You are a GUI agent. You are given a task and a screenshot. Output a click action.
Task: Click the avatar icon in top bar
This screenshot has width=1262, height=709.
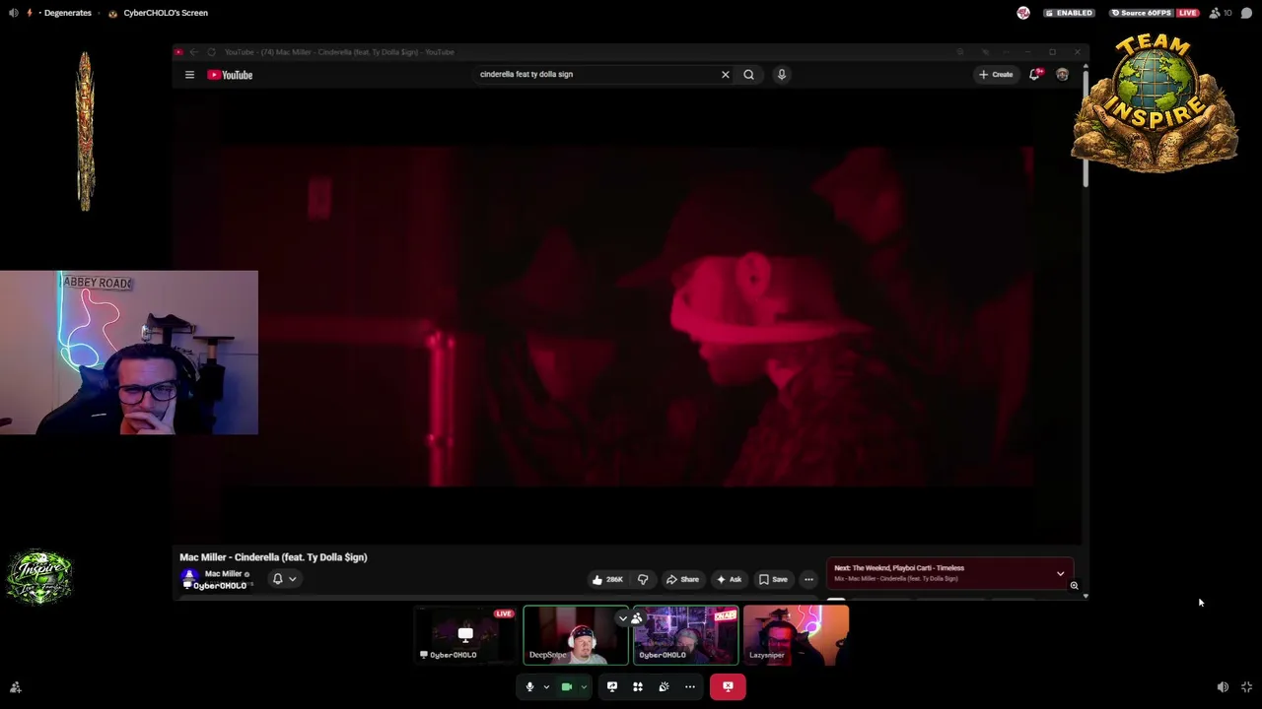[1023, 13]
